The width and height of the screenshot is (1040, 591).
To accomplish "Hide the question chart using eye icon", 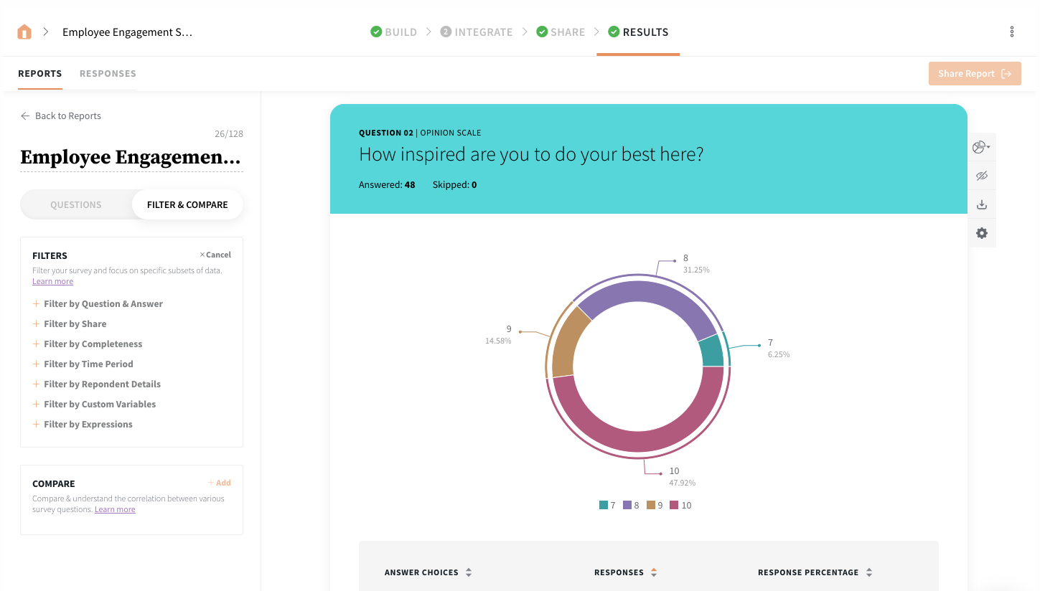I will tap(981, 176).
